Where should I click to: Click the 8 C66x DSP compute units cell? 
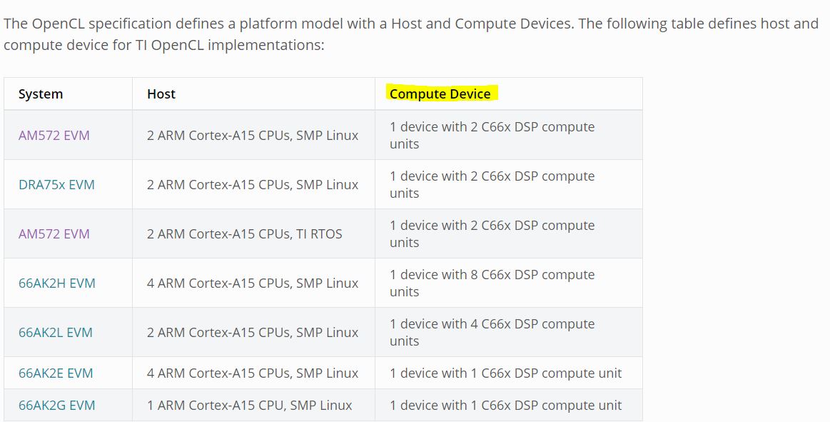pyautogui.click(x=492, y=283)
